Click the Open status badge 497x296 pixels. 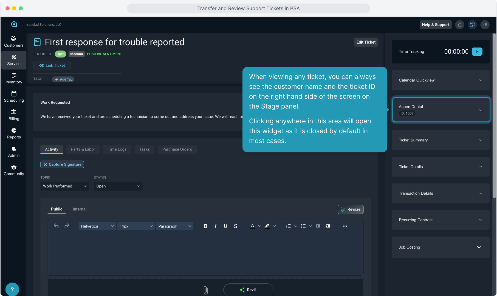point(60,54)
